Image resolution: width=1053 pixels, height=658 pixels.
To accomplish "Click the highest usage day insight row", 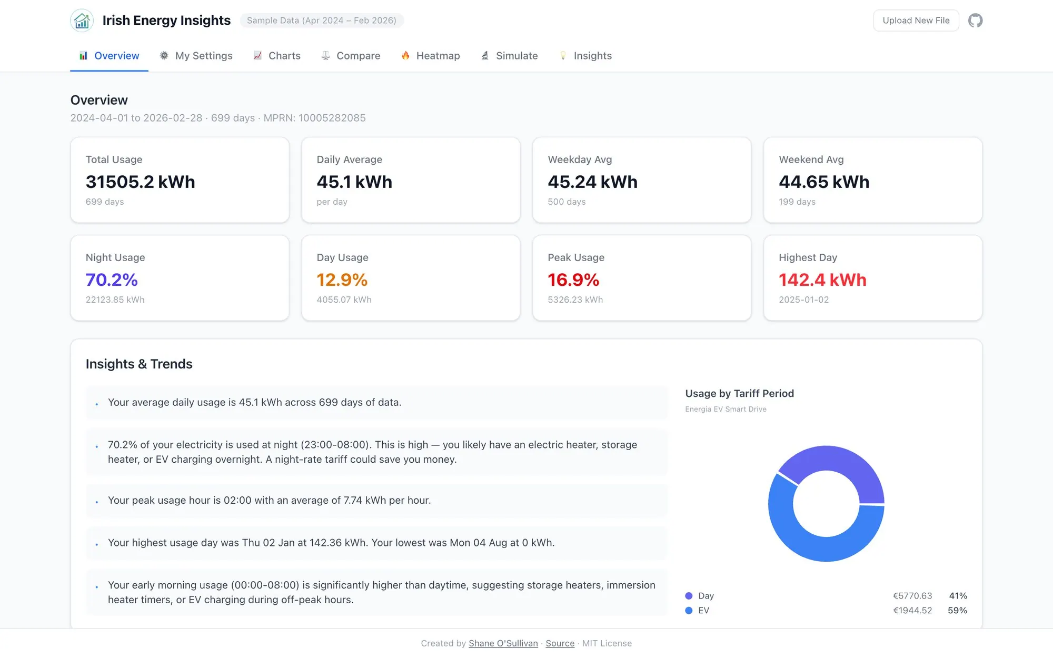I will coord(376,543).
